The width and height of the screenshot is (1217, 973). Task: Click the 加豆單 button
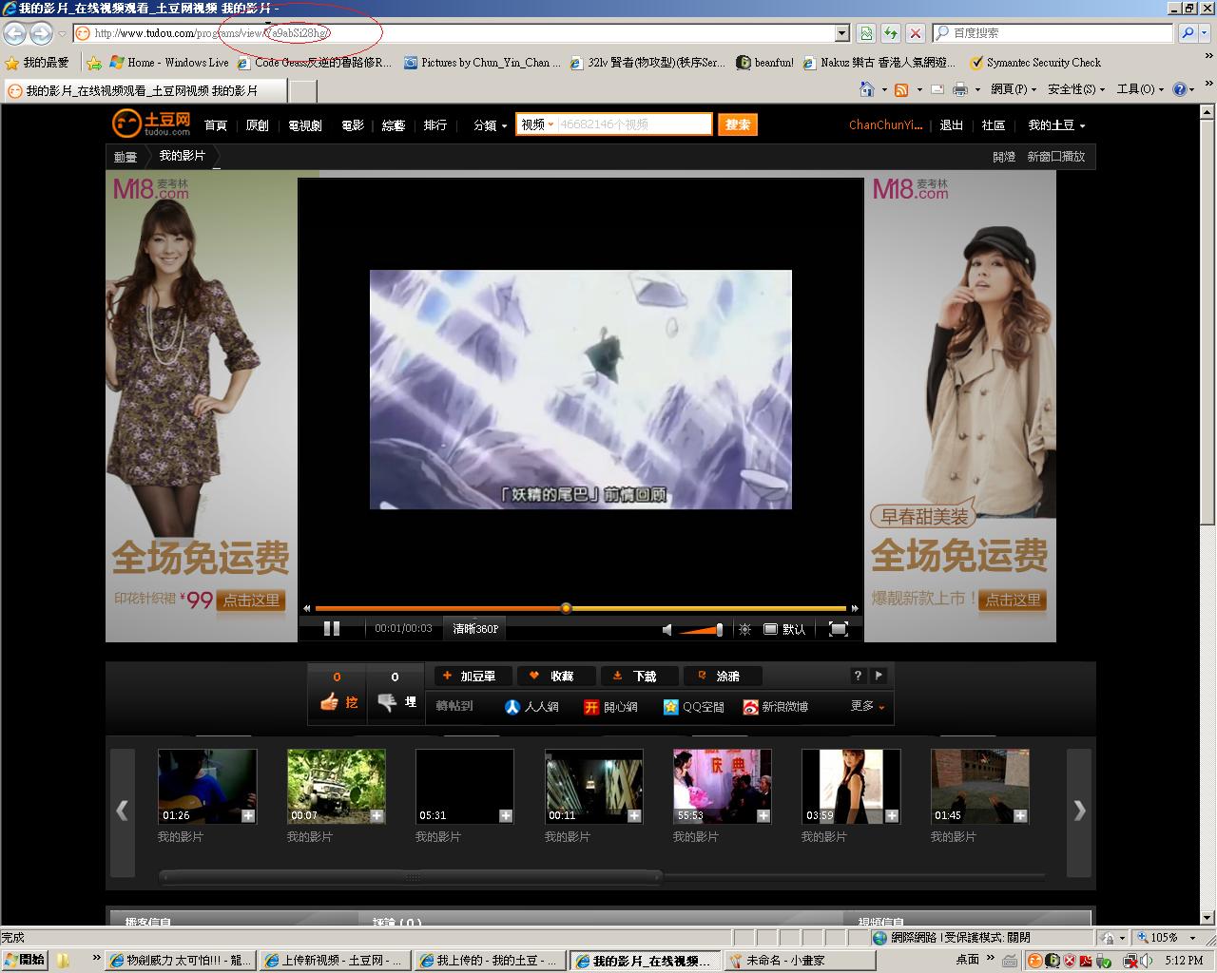473,676
